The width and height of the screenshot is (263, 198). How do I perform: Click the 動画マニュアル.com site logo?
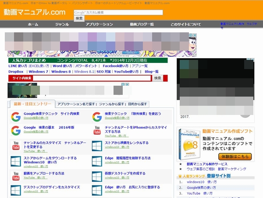[35, 12]
